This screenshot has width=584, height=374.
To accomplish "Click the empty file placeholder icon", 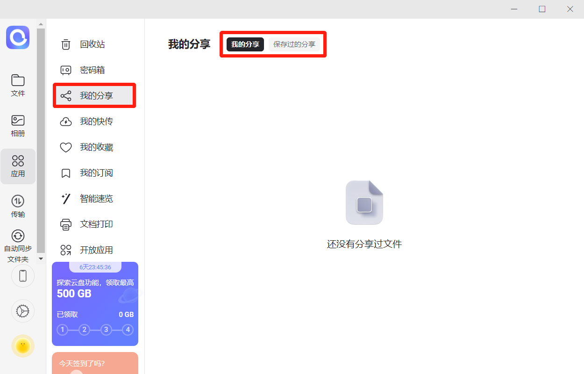I will pos(364,202).
